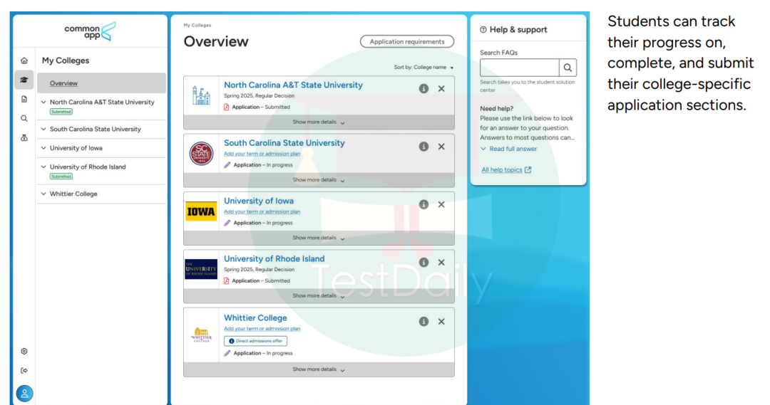
Task: Open North Carolina A&T State University title link
Action: point(293,85)
